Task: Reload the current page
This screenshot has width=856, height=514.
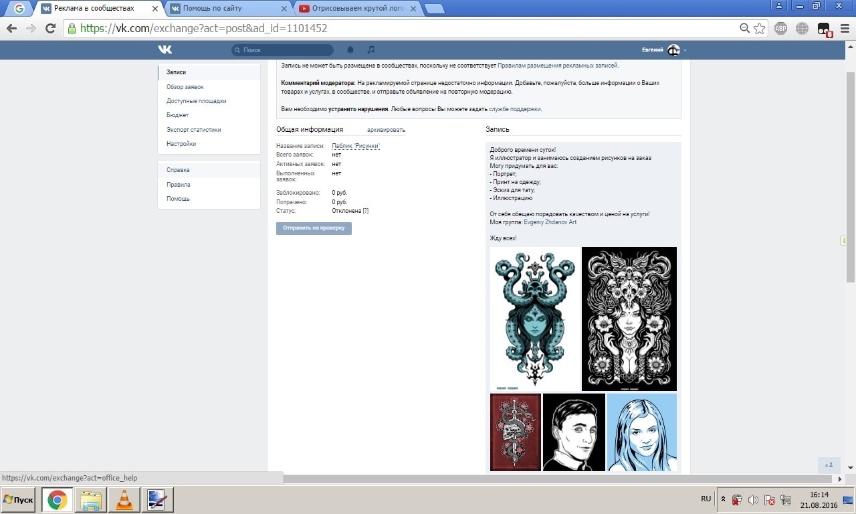Action: click(x=50, y=28)
